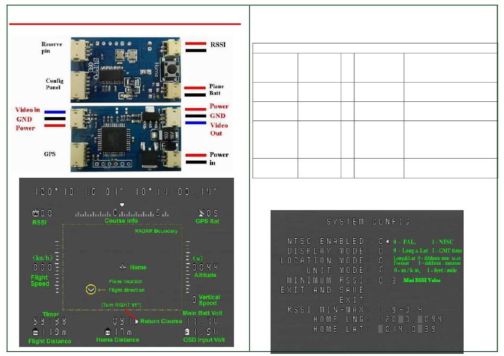Click the 'Flight Speed' label
The image size is (504, 356).
point(40,281)
